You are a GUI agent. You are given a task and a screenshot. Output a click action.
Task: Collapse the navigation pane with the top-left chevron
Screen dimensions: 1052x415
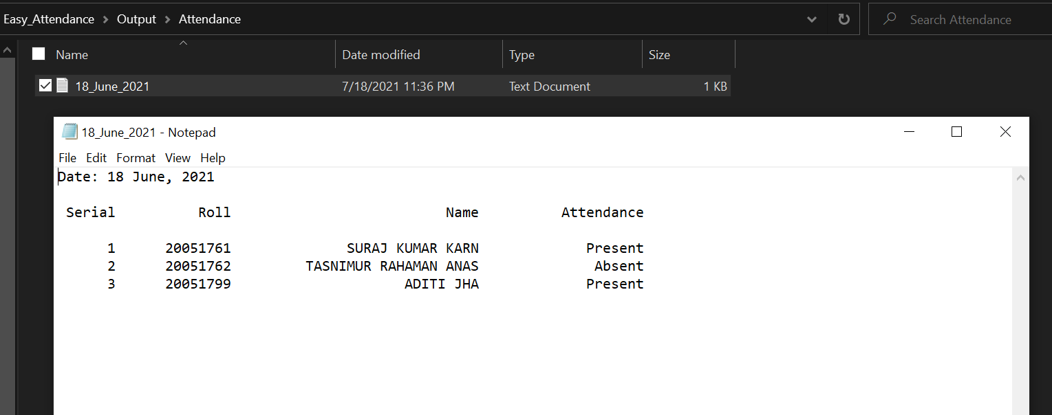pos(6,49)
